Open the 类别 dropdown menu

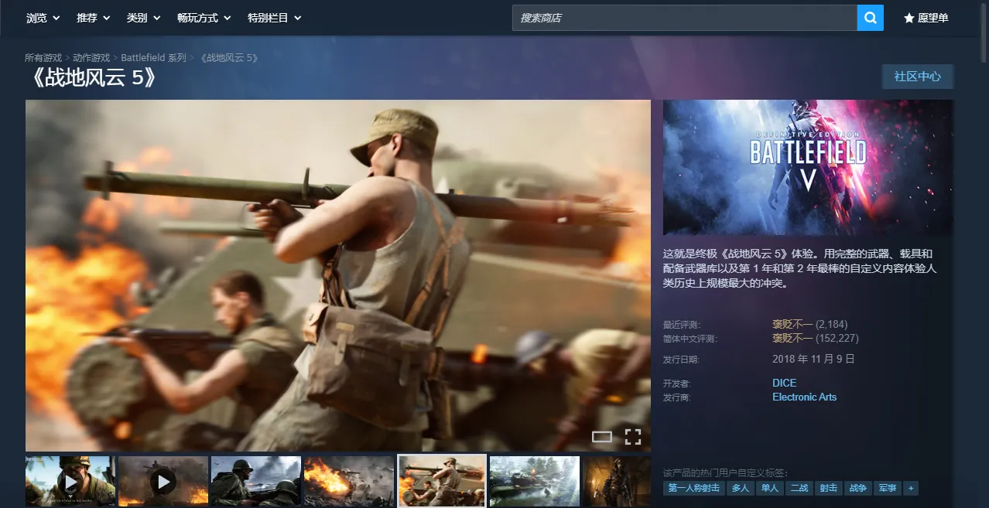[143, 18]
